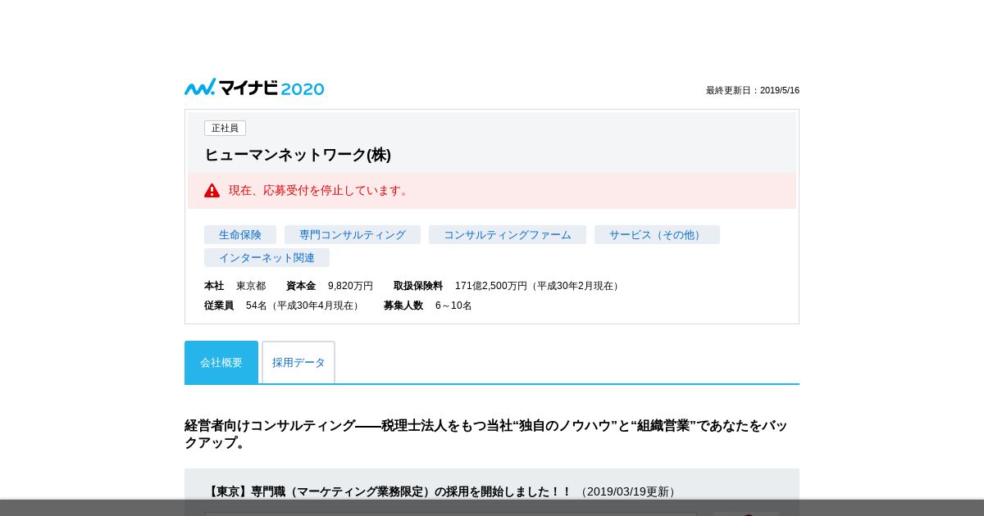This screenshot has width=984, height=516.
Task: Click the サービス（その他） tag
Action: pos(657,235)
